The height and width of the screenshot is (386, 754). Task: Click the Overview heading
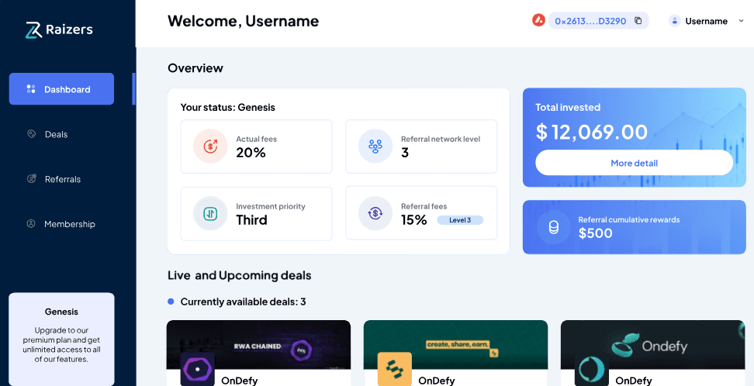coord(195,67)
